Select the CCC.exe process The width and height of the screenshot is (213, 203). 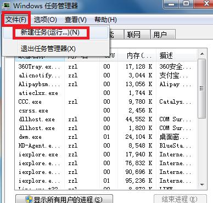(x=106, y=101)
